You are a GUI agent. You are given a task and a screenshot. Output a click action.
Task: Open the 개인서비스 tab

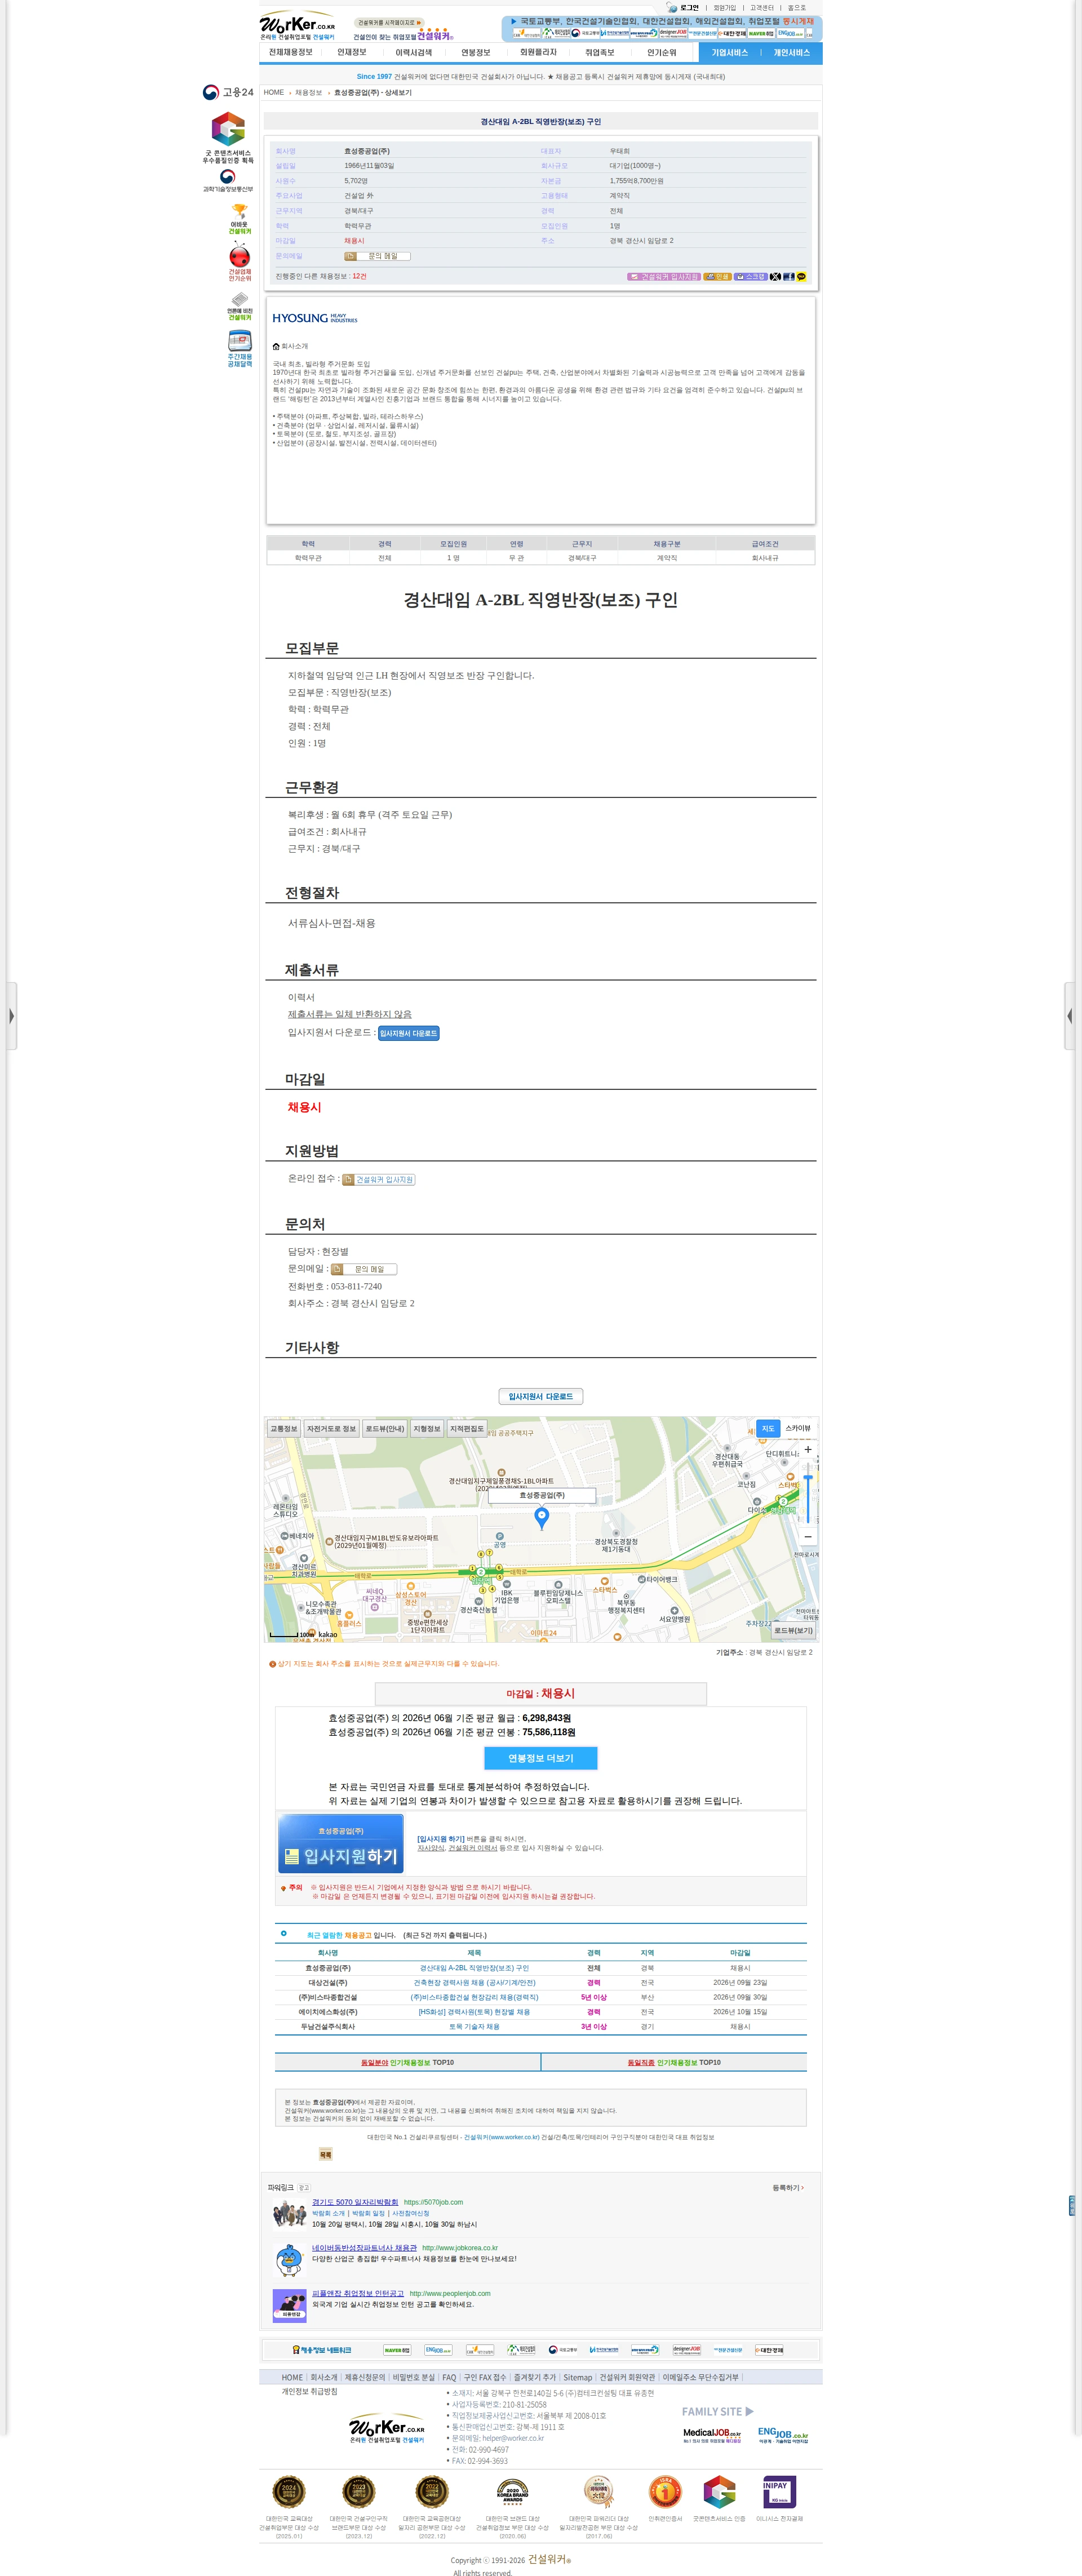791,52
